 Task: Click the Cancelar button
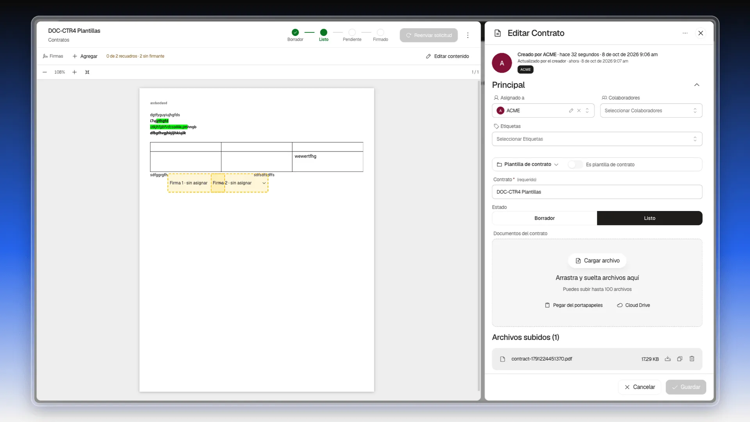[x=639, y=387]
